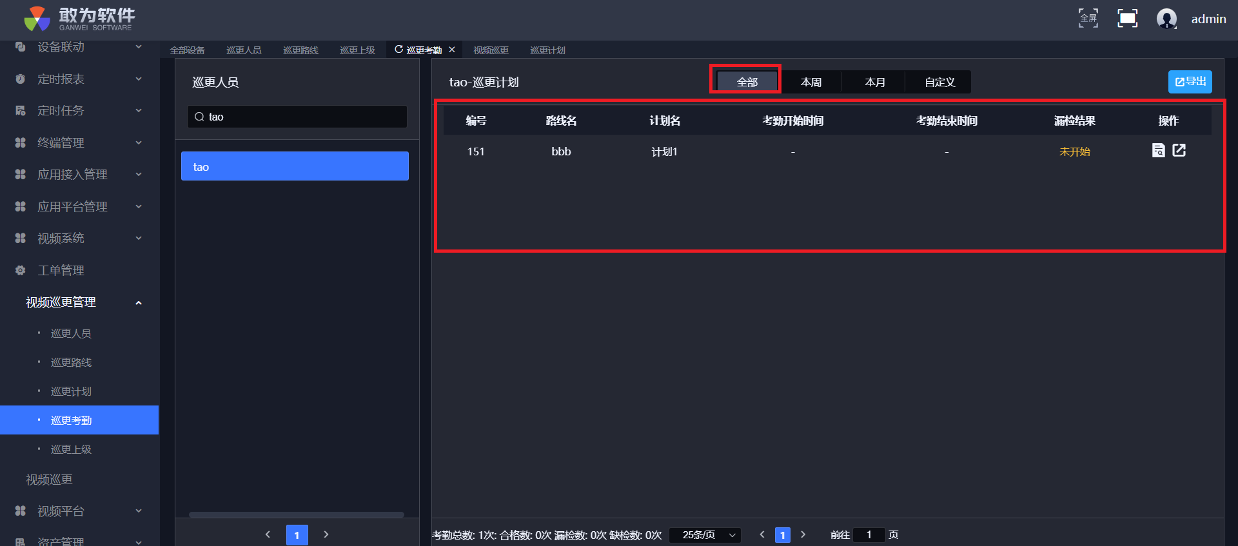Open the admin user avatar
Image resolution: width=1238 pixels, height=546 pixels.
1166,19
